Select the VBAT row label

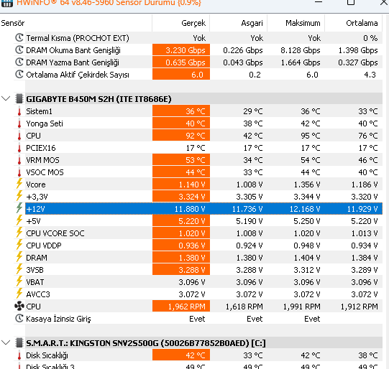(x=35, y=282)
